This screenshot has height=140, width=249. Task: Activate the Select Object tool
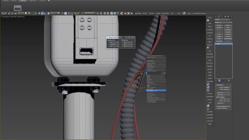point(26,13)
